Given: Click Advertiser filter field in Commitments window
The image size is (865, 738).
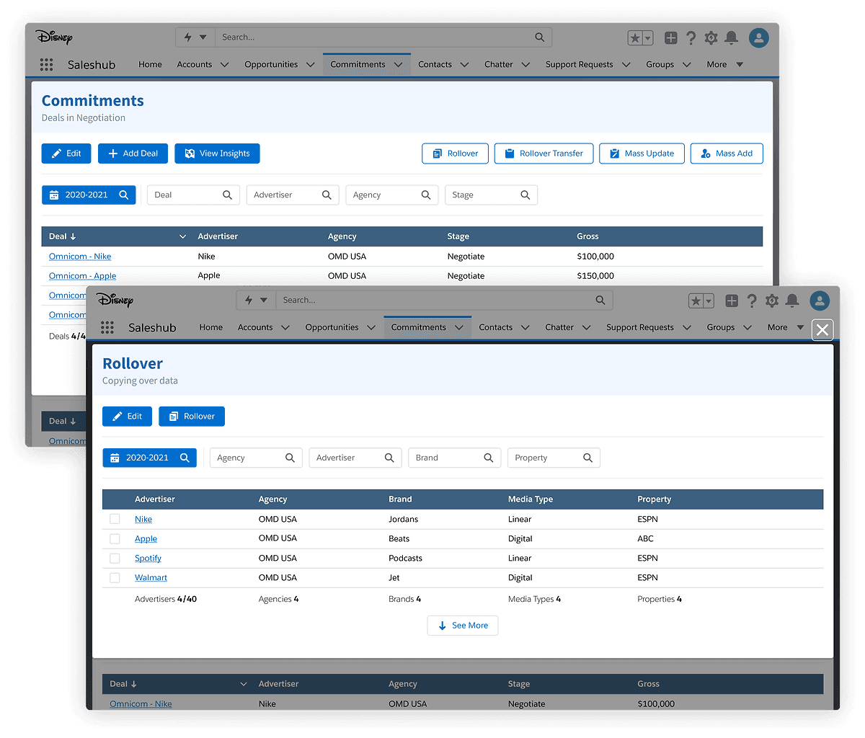Looking at the screenshot, I should pyautogui.click(x=293, y=195).
